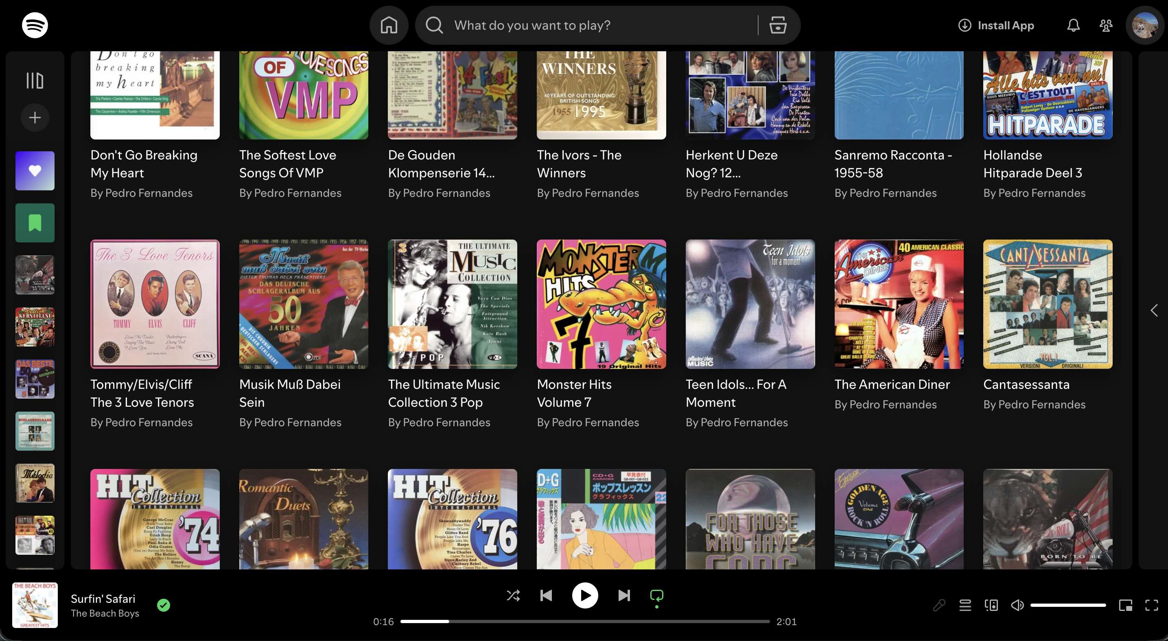Toggle shuffle playback
This screenshot has width=1168, height=641.
513,595
